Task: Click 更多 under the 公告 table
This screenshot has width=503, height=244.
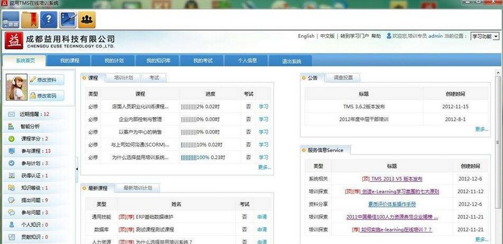Action: tap(482, 129)
